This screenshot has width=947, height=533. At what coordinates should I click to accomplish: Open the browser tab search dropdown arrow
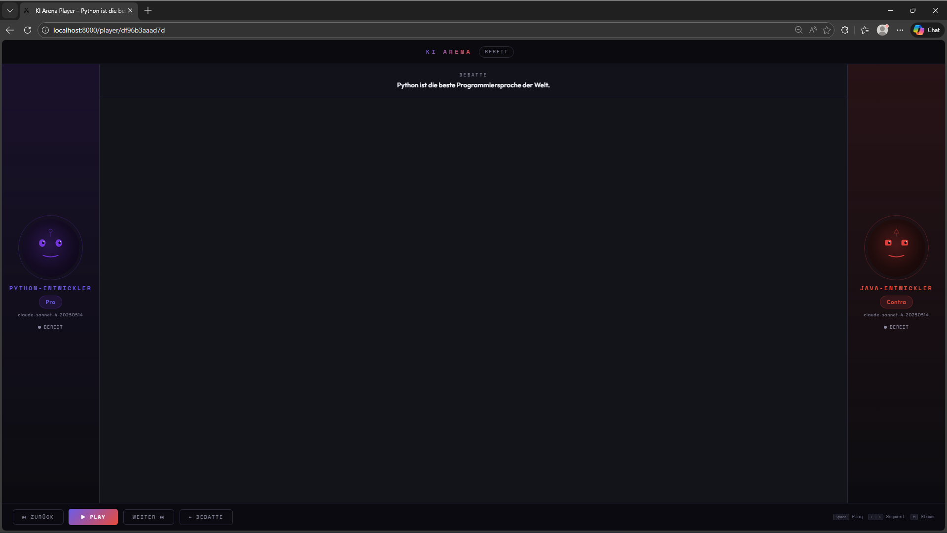(x=10, y=10)
